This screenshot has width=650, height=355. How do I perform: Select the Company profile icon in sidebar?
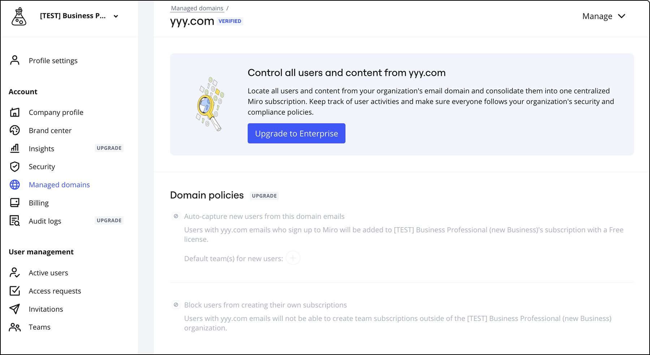tap(14, 112)
